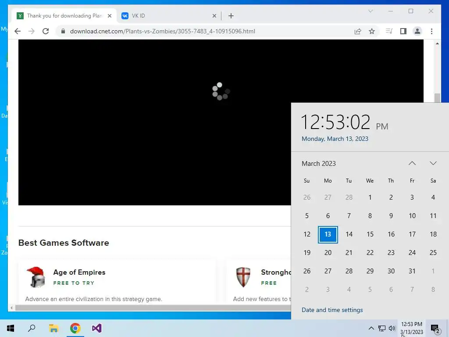Open Windows Start menu
The width and height of the screenshot is (449, 337).
[11, 328]
